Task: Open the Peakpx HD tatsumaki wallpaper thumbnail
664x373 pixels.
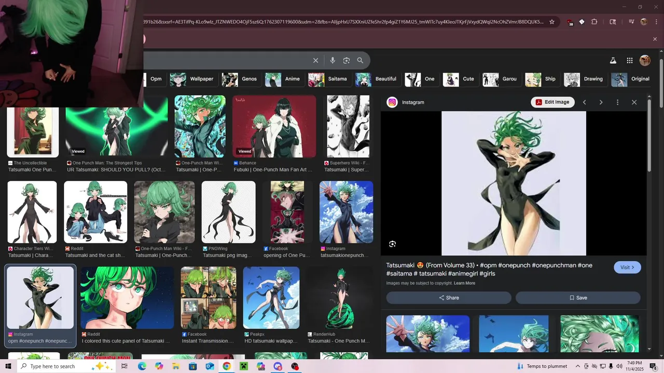Action: coord(271,297)
